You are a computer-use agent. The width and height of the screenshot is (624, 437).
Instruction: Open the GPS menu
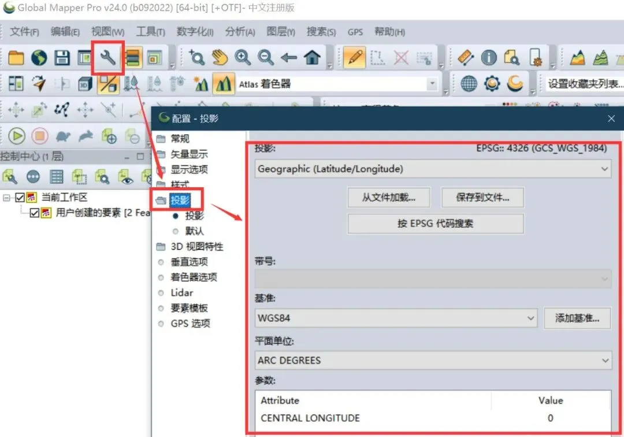coord(355,32)
